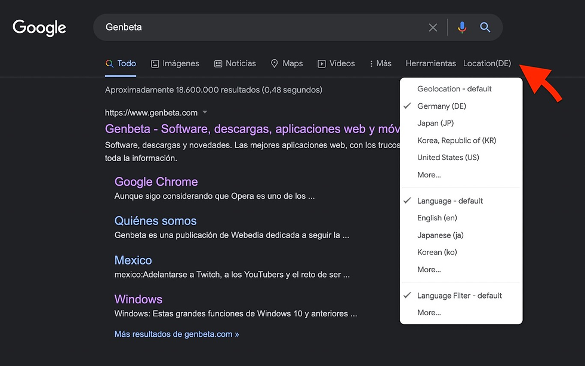The width and height of the screenshot is (585, 366).
Task: Click inside the Genbeta search field
Action: [257, 27]
